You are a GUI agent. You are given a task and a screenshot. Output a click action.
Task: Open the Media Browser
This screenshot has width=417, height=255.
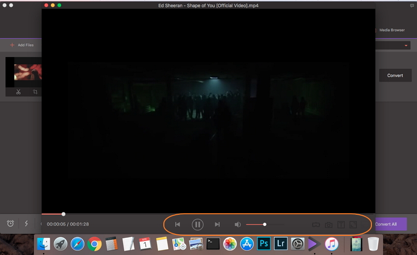(x=392, y=30)
